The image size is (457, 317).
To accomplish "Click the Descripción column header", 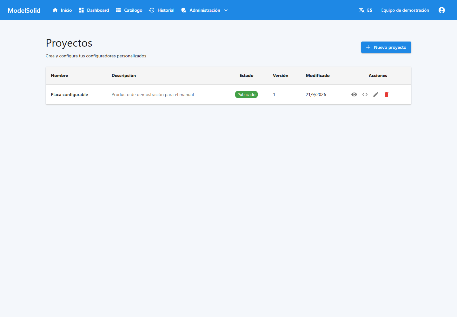I will pyautogui.click(x=124, y=75).
